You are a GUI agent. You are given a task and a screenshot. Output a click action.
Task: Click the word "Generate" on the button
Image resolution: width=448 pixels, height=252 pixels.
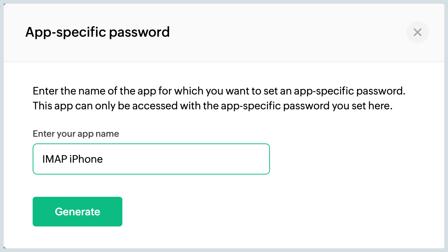click(x=78, y=212)
